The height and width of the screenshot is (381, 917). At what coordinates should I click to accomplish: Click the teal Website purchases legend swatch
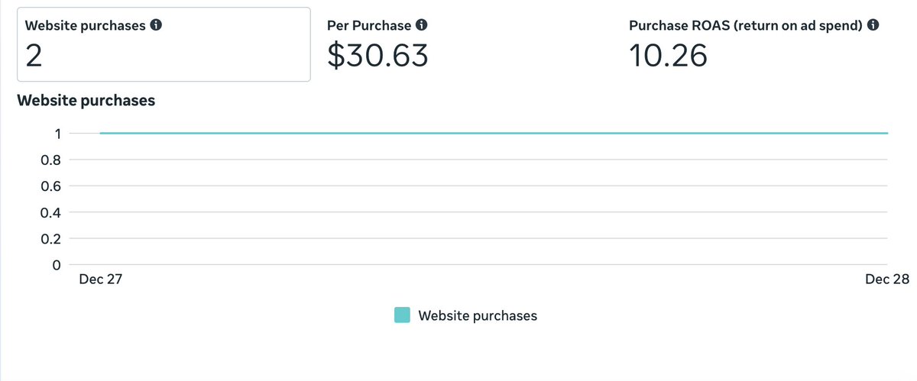[402, 315]
